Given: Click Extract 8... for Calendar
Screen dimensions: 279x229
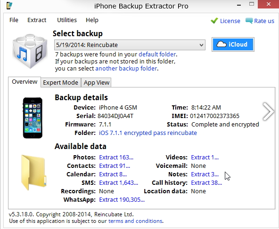Looking at the screenshot, I should (x=113, y=174).
